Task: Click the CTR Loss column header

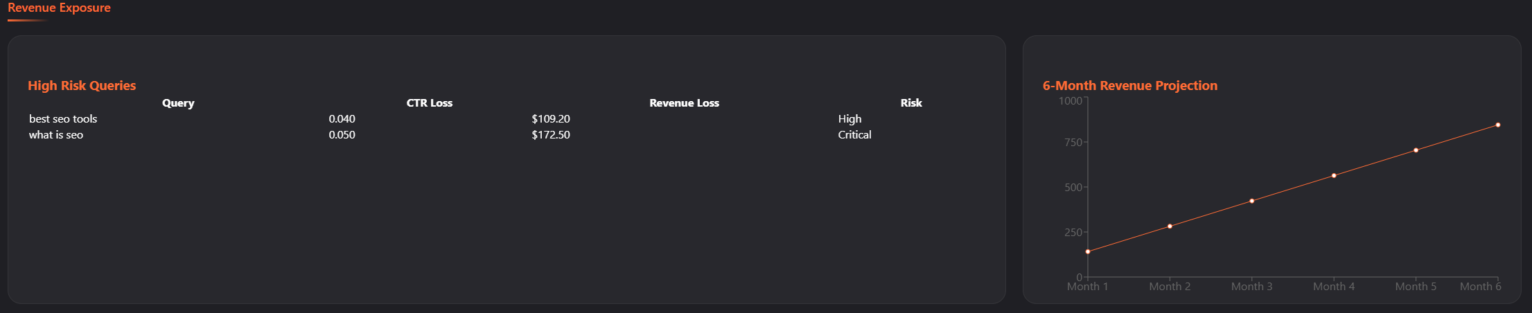Action: 429,103
